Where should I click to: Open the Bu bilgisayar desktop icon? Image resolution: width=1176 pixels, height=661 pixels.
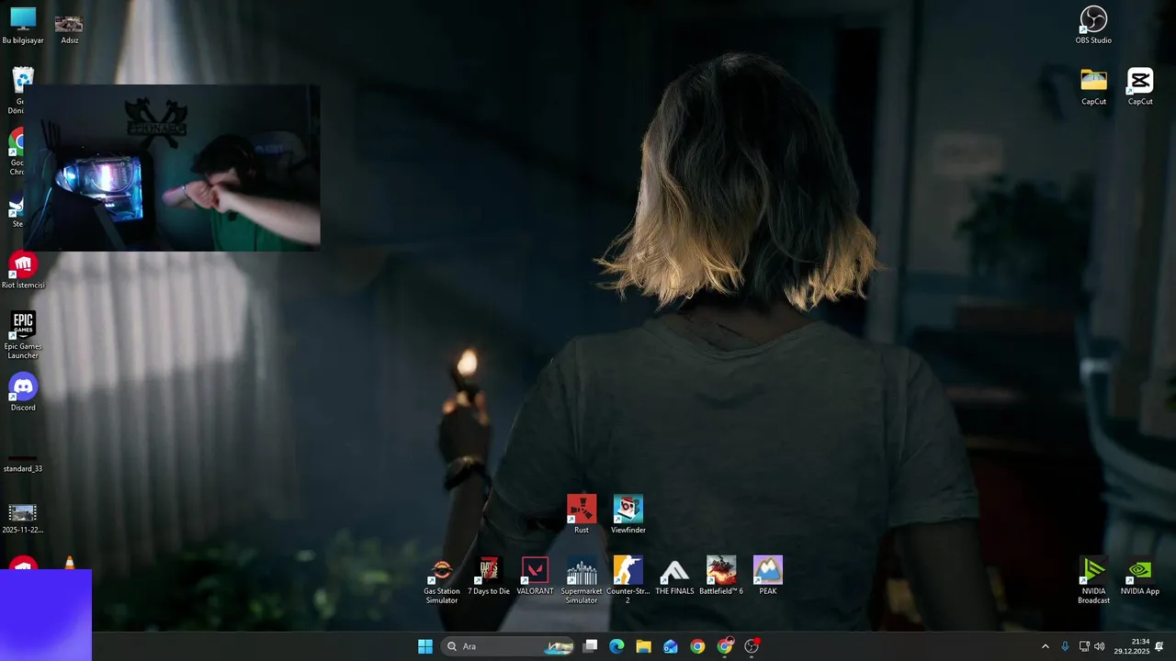pyautogui.click(x=23, y=26)
